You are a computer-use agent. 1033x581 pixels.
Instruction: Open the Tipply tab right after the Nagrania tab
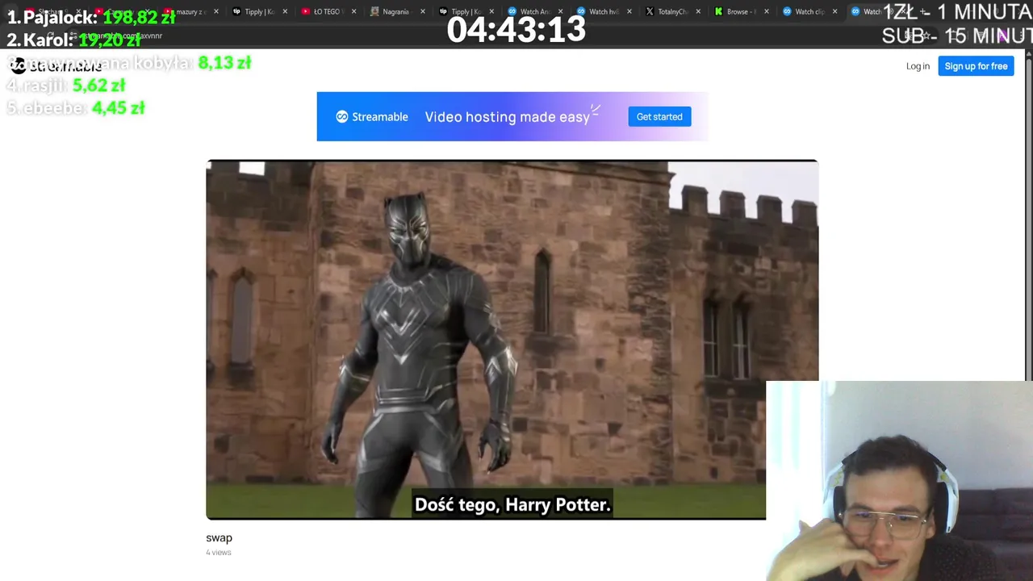[x=465, y=12]
